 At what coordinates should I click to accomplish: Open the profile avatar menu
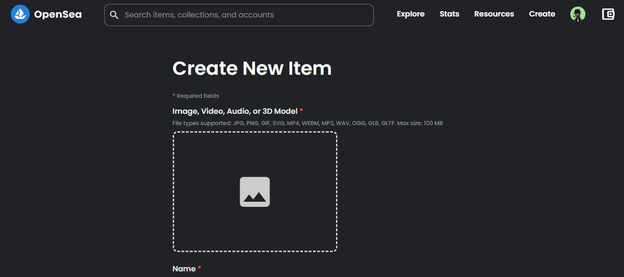tap(577, 14)
